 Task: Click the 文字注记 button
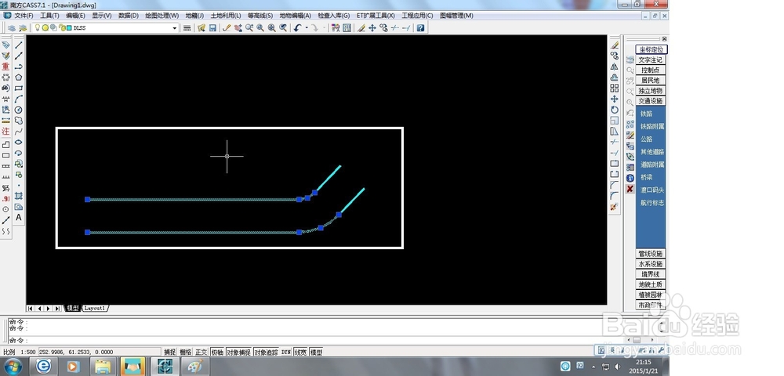click(x=651, y=60)
